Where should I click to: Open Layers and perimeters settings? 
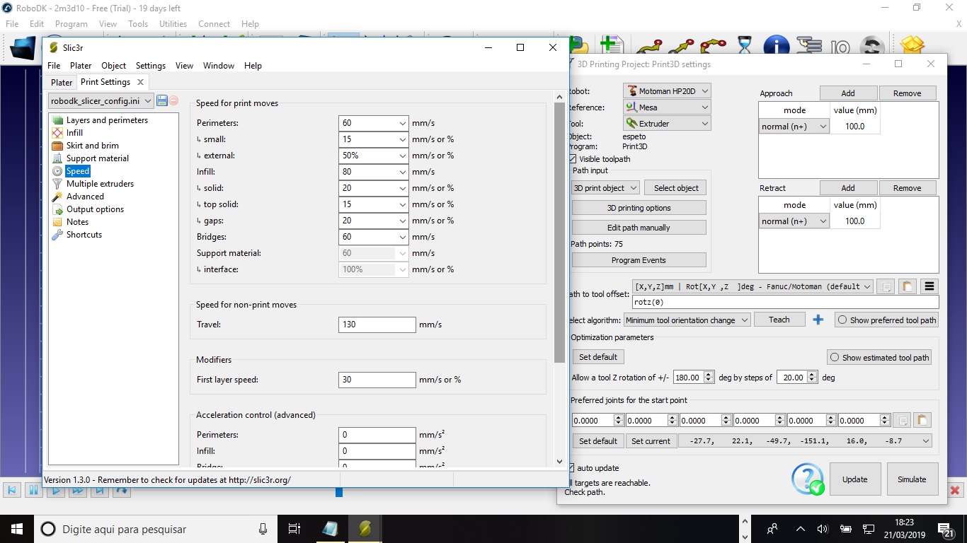(107, 120)
